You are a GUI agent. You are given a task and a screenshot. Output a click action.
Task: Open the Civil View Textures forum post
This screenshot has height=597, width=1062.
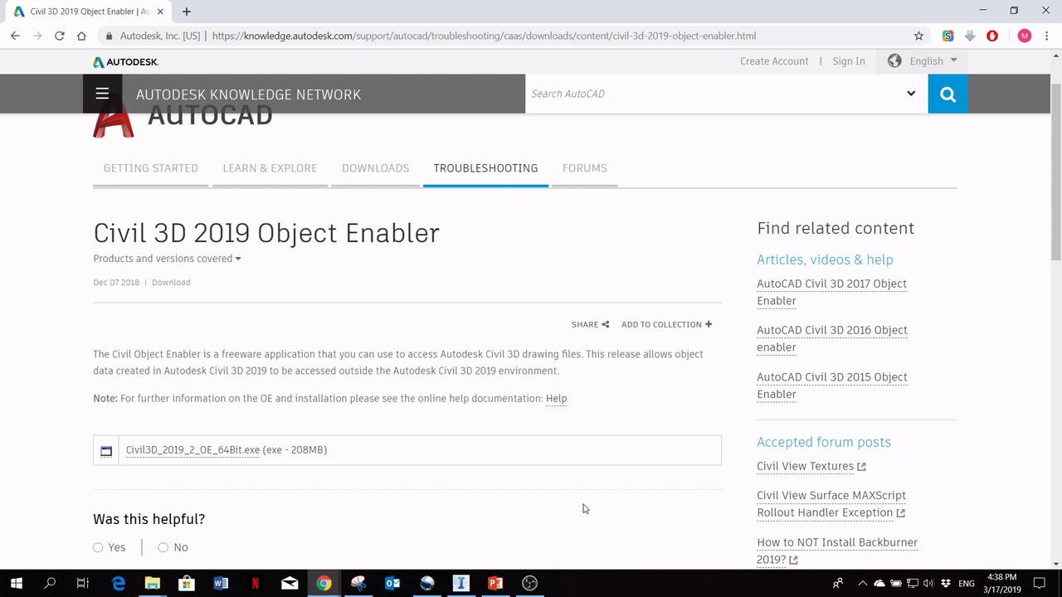[x=805, y=466]
